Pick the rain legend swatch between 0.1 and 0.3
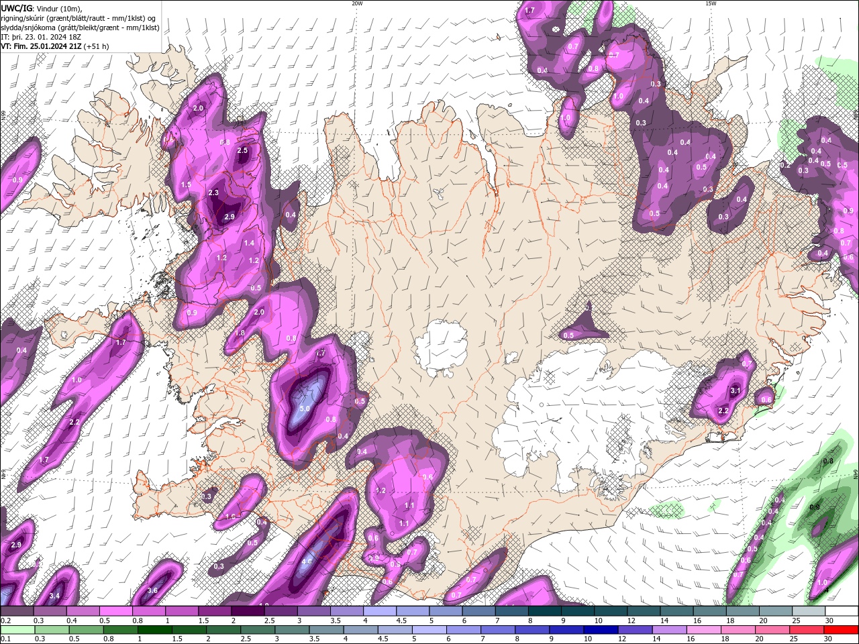Image resolution: width=859 pixels, height=644 pixels. tap(17, 629)
